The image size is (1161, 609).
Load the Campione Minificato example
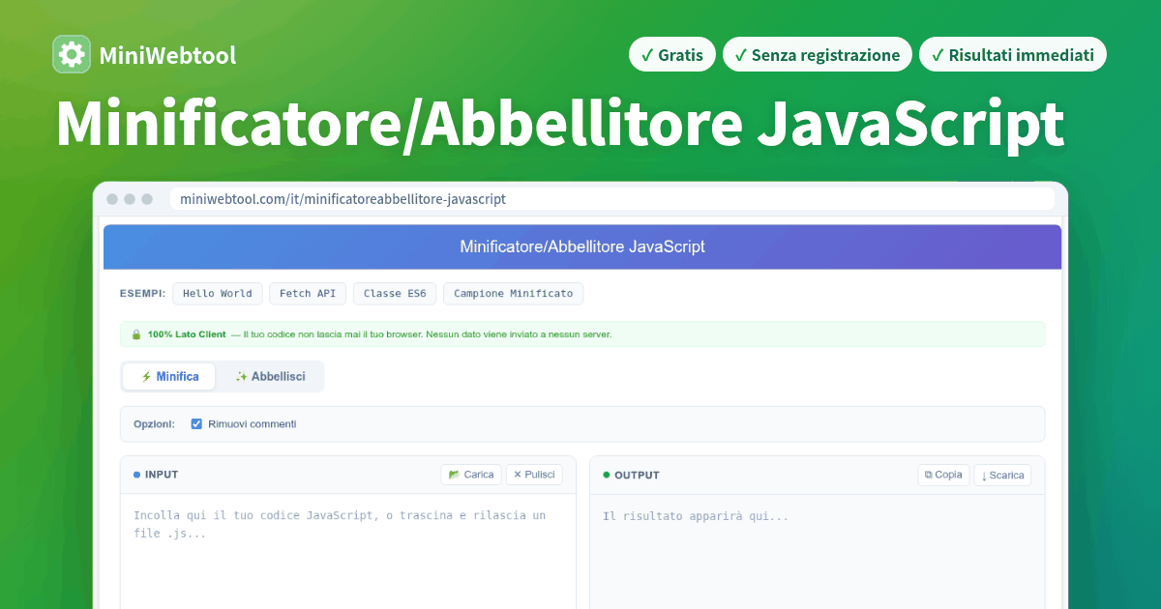click(514, 294)
